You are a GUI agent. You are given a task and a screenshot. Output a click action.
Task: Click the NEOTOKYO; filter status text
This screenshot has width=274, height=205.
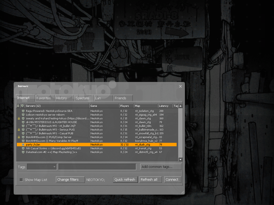(x=96, y=180)
